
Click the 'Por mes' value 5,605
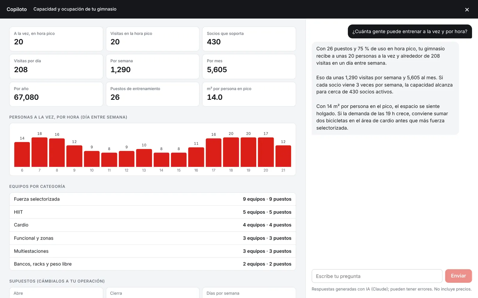(217, 70)
